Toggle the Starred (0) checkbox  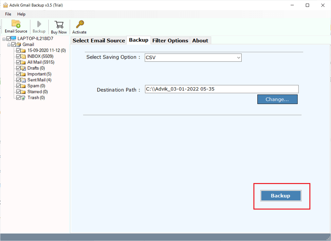tap(18, 92)
